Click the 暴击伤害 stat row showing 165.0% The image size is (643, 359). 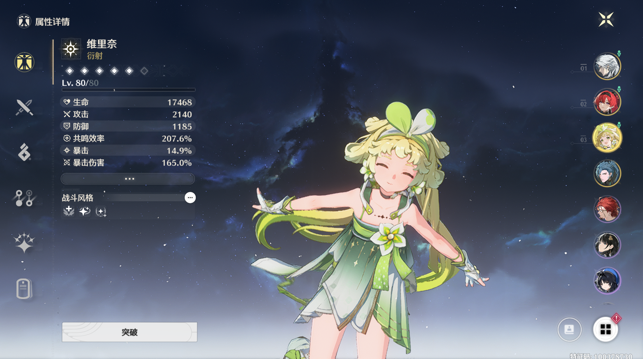point(128,163)
